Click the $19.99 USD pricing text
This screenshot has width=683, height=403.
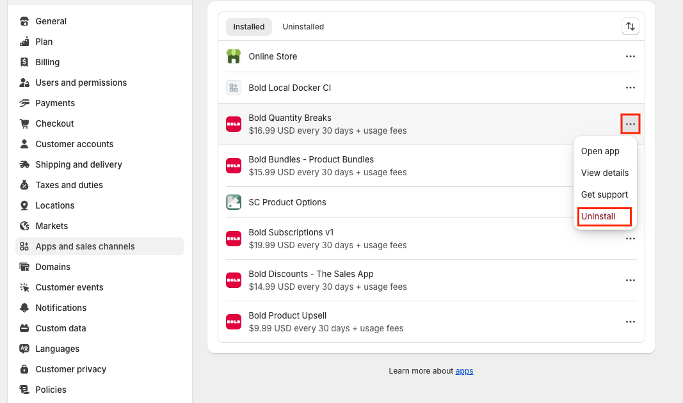point(328,245)
